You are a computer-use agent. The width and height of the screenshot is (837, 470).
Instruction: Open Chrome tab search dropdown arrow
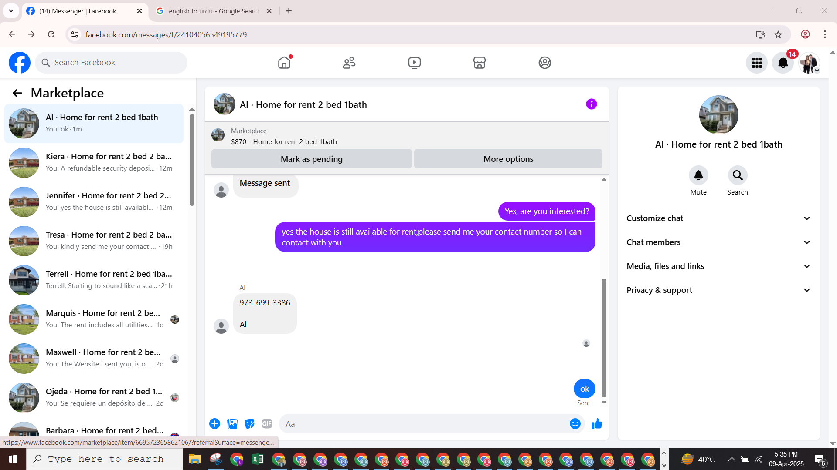pos(11,11)
